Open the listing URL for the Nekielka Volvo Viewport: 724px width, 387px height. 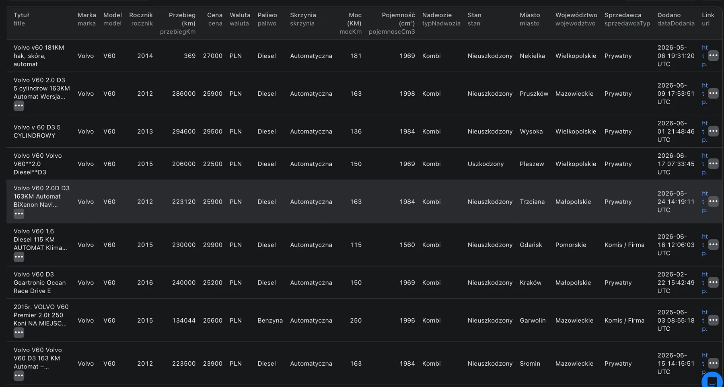[x=705, y=56]
